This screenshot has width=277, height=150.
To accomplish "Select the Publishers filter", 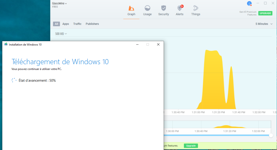I will [92, 24].
